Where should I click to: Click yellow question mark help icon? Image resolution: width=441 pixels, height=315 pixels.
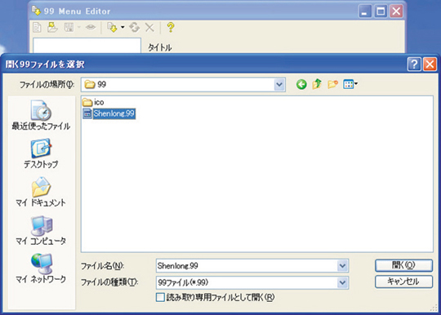click(x=171, y=28)
